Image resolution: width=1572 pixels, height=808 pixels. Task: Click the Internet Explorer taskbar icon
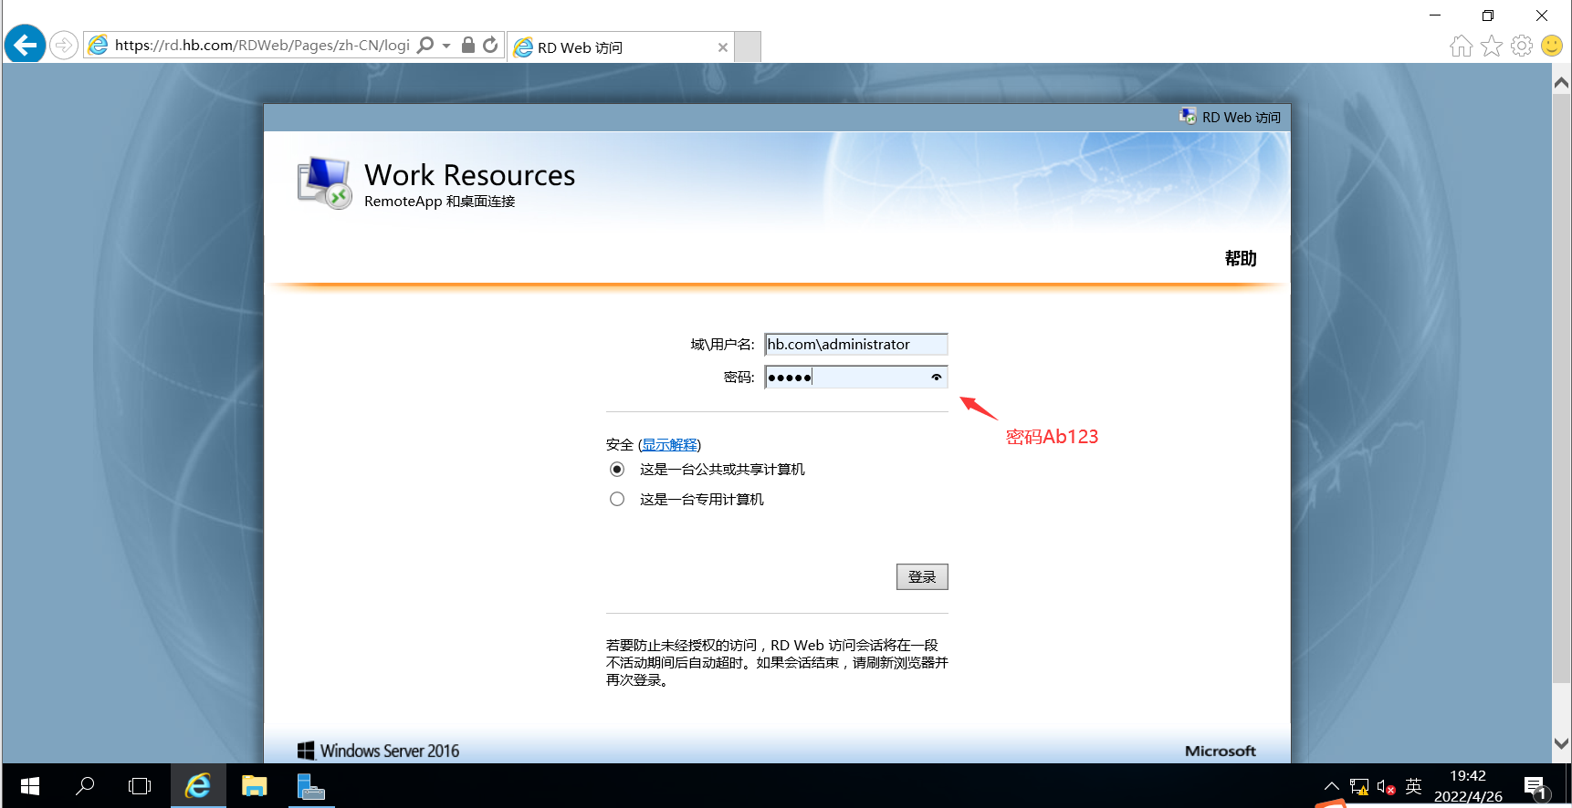(197, 785)
